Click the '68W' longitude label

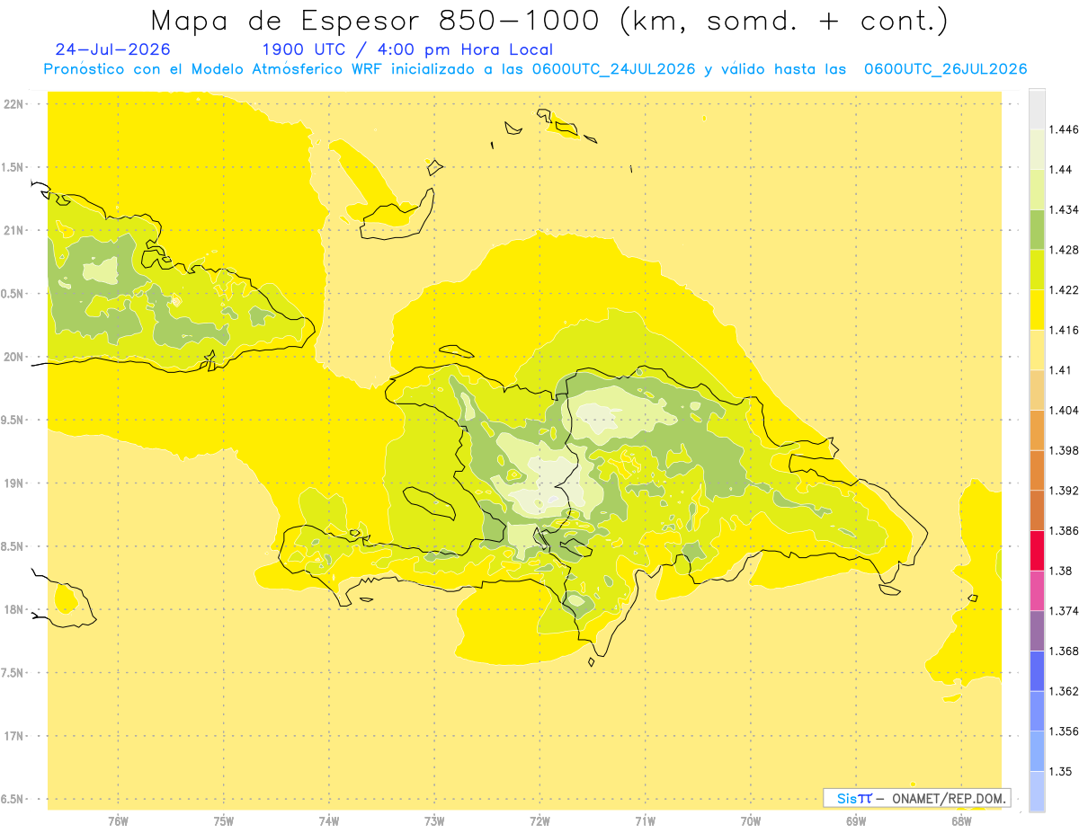(x=961, y=821)
